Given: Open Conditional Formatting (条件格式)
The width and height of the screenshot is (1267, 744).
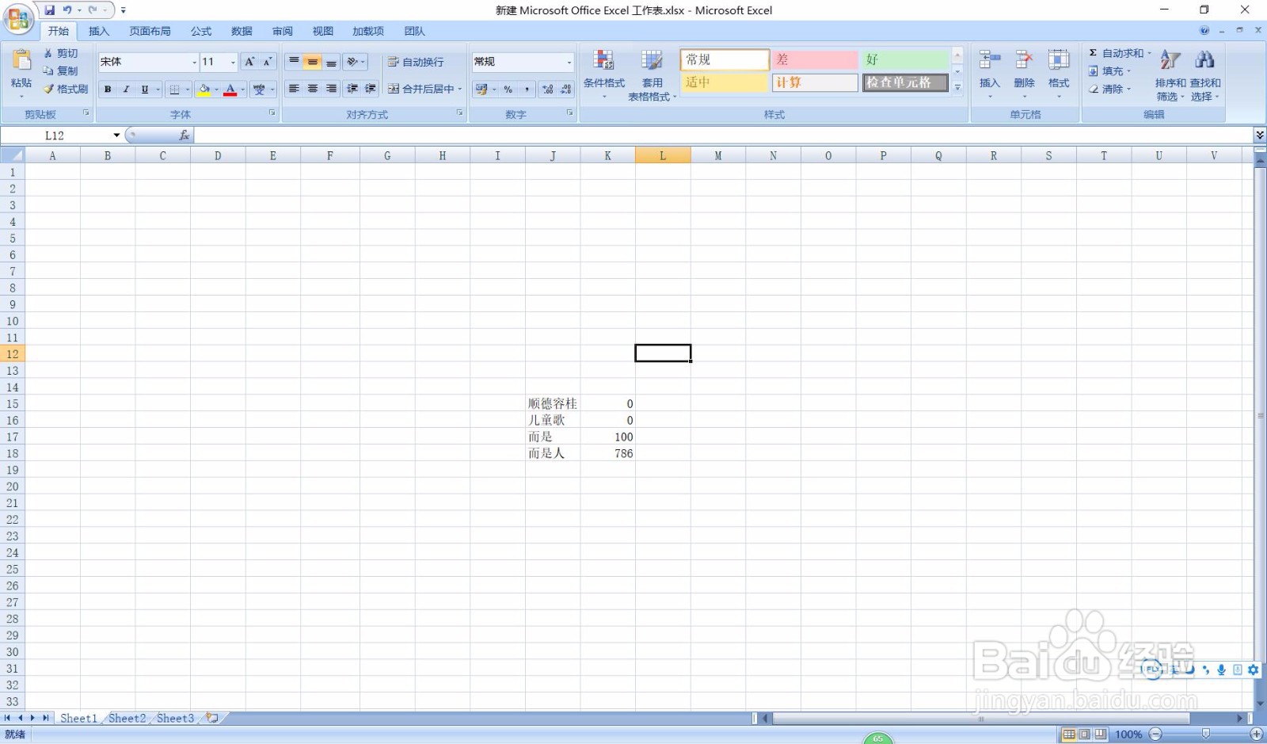Looking at the screenshot, I should click(x=604, y=75).
